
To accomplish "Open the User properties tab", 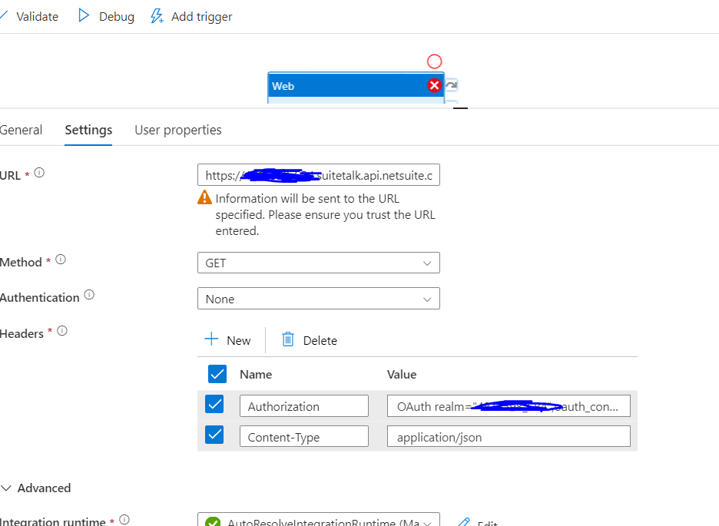I will click(177, 129).
